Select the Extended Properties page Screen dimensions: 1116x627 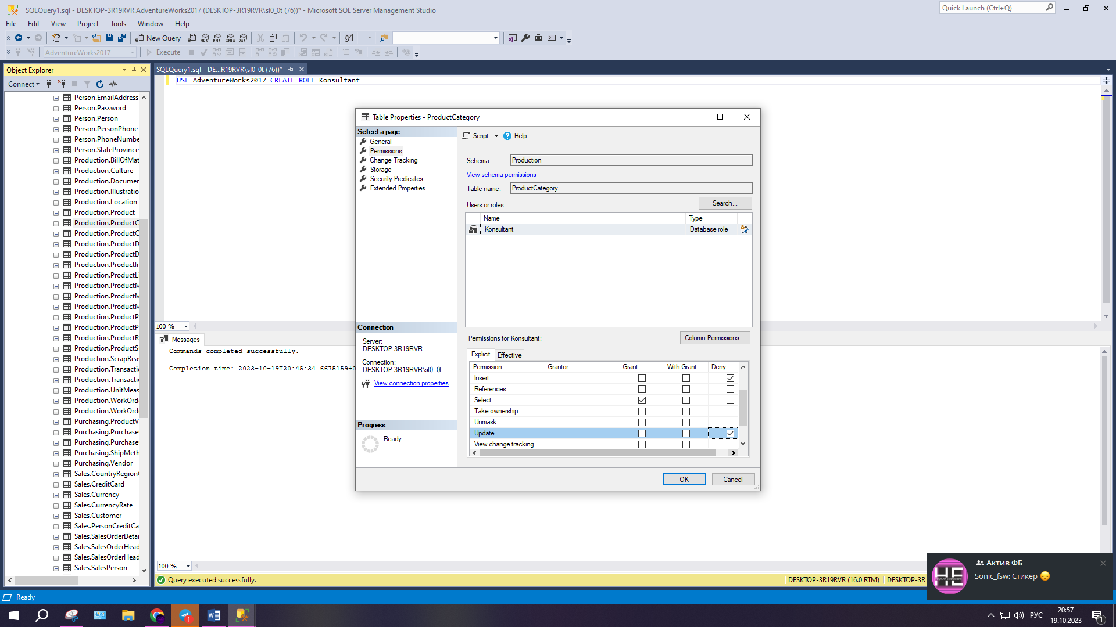(398, 188)
